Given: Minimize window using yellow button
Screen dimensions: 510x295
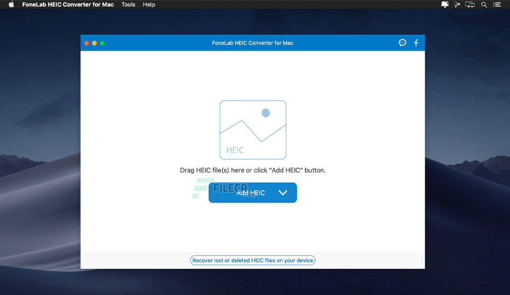Looking at the screenshot, I should pos(95,43).
